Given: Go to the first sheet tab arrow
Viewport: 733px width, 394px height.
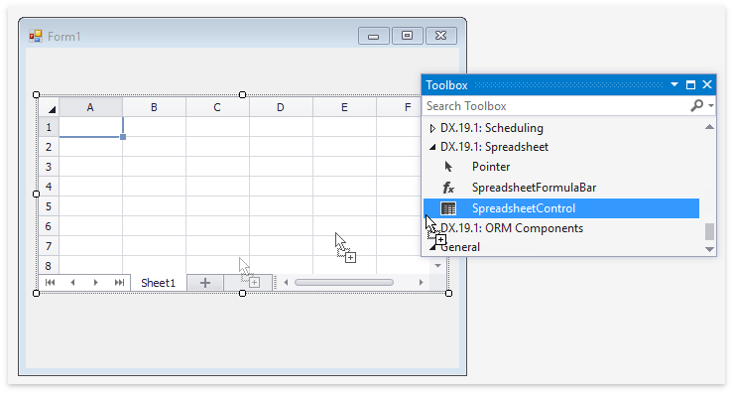Looking at the screenshot, I should tap(50, 282).
